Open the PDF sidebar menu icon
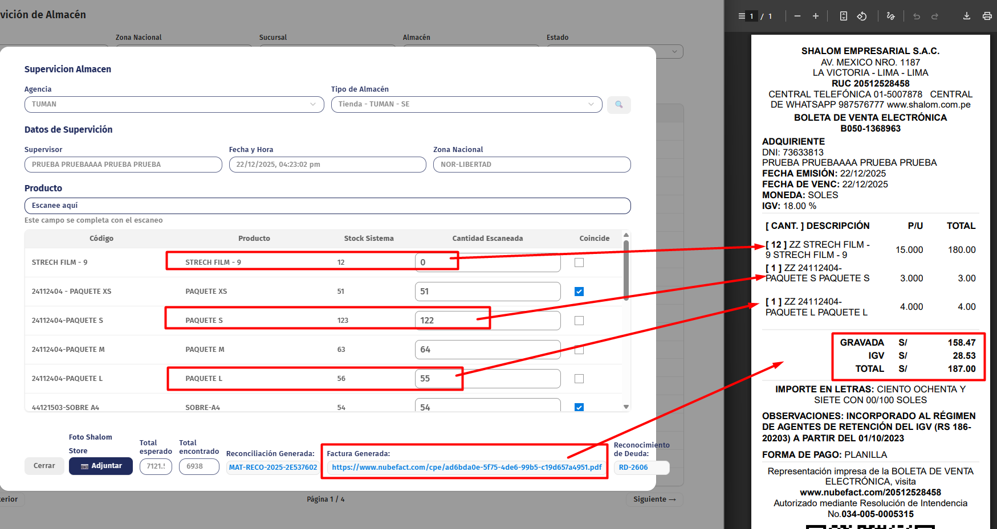 click(x=741, y=17)
